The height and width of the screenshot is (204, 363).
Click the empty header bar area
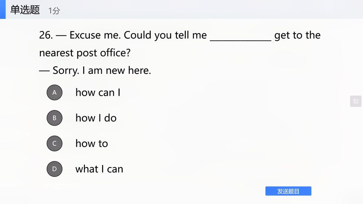(x=208, y=10)
